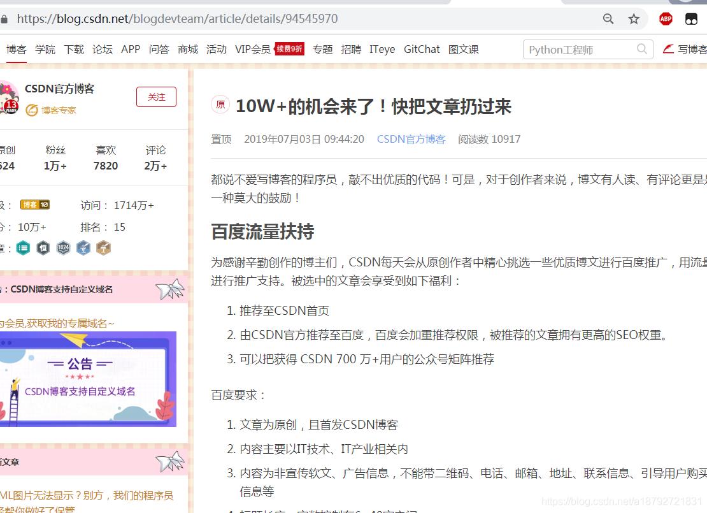The height and width of the screenshot is (513, 707).
Task: Click the 喜欢 7820 stat
Action: tap(106, 158)
